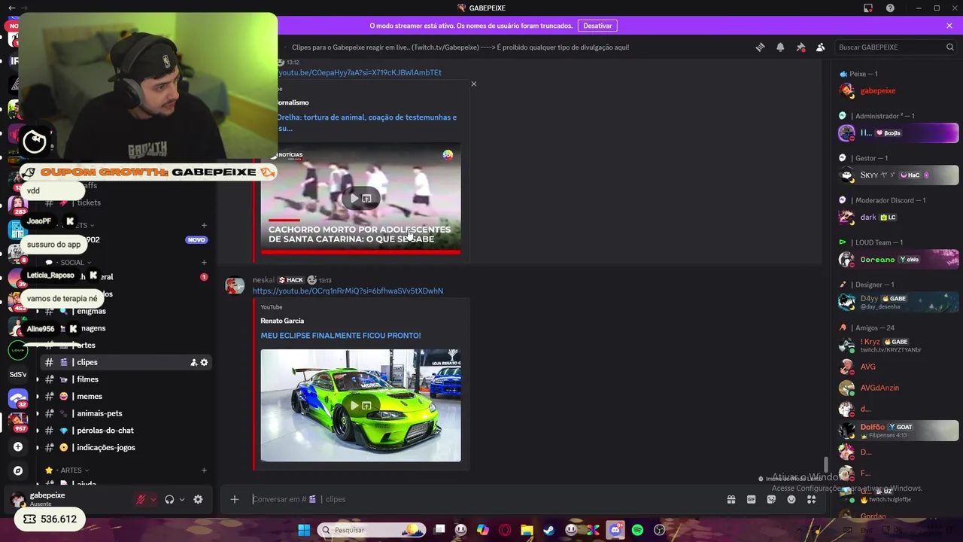Click the Pesquisar taskbar search box
Image resolution: width=963 pixels, height=542 pixels.
pyautogui.click(x=372, y=530)
